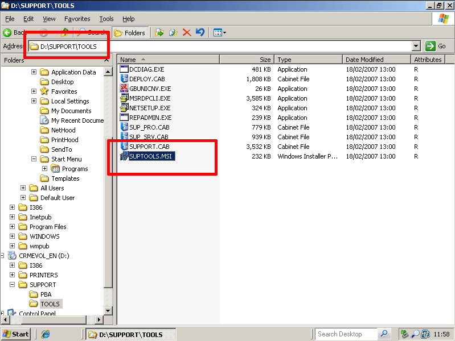Viewport: 455px width, 341px height.
Task: Select MSRDPCLI.EXE installer icon
Action: pyautogui.click(x=124, y=98)
